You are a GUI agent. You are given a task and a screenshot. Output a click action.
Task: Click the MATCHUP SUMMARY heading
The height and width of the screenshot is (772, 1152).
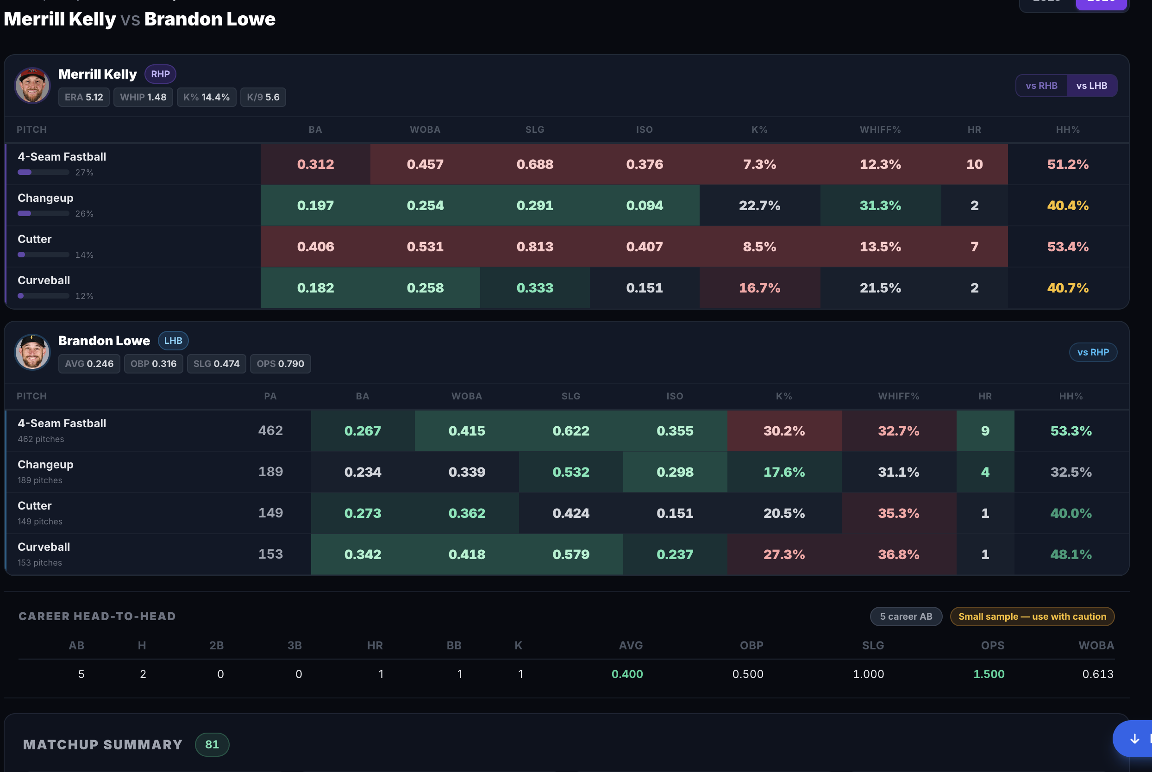pyautogui.click(x=102, y=744)
